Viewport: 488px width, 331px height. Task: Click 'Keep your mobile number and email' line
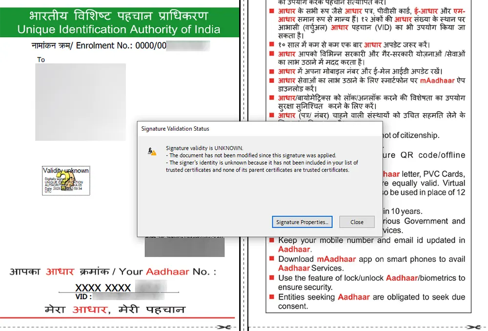pos(371,240)
